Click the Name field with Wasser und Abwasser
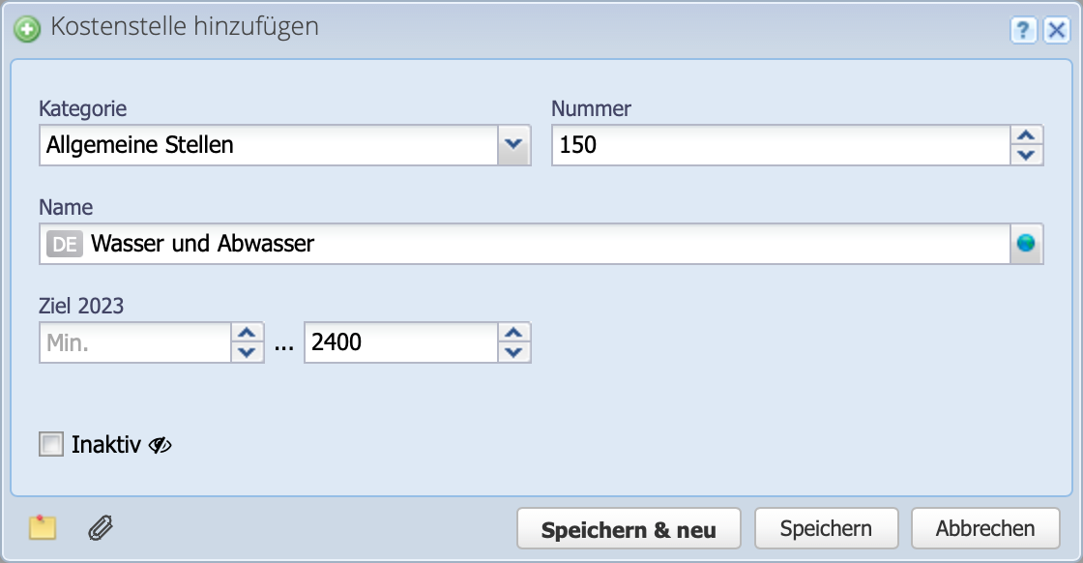This screenshot has width=1083, height=563. pos(387,244)
